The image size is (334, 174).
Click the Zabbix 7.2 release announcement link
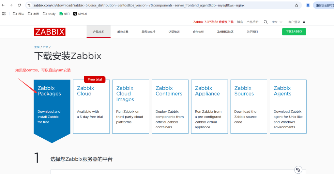coord(213,22)
